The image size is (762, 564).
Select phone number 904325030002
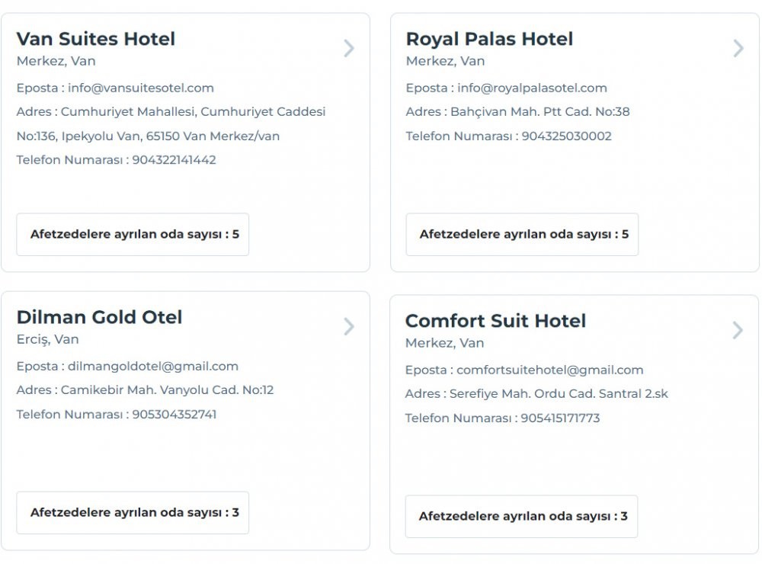tap(566, 136)
